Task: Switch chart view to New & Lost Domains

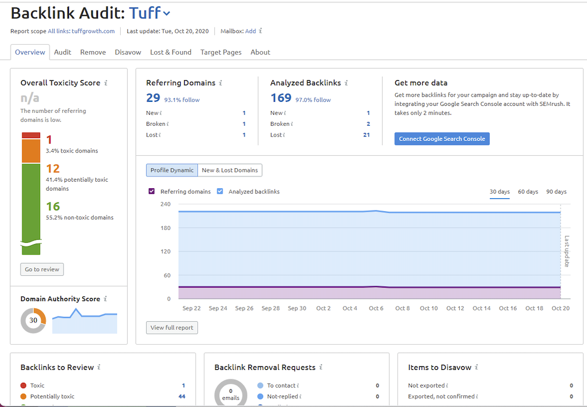Action: [230, 170]
